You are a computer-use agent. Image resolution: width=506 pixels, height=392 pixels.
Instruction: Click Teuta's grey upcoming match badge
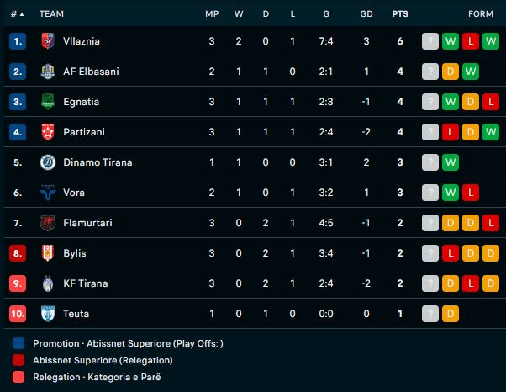pyautogui.click(x=430, y=314)
